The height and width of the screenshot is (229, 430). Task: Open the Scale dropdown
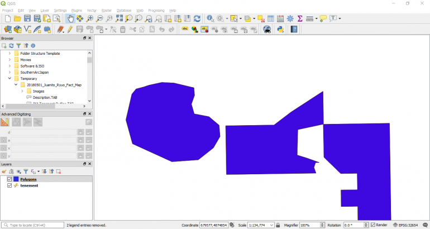click(271, 225)
